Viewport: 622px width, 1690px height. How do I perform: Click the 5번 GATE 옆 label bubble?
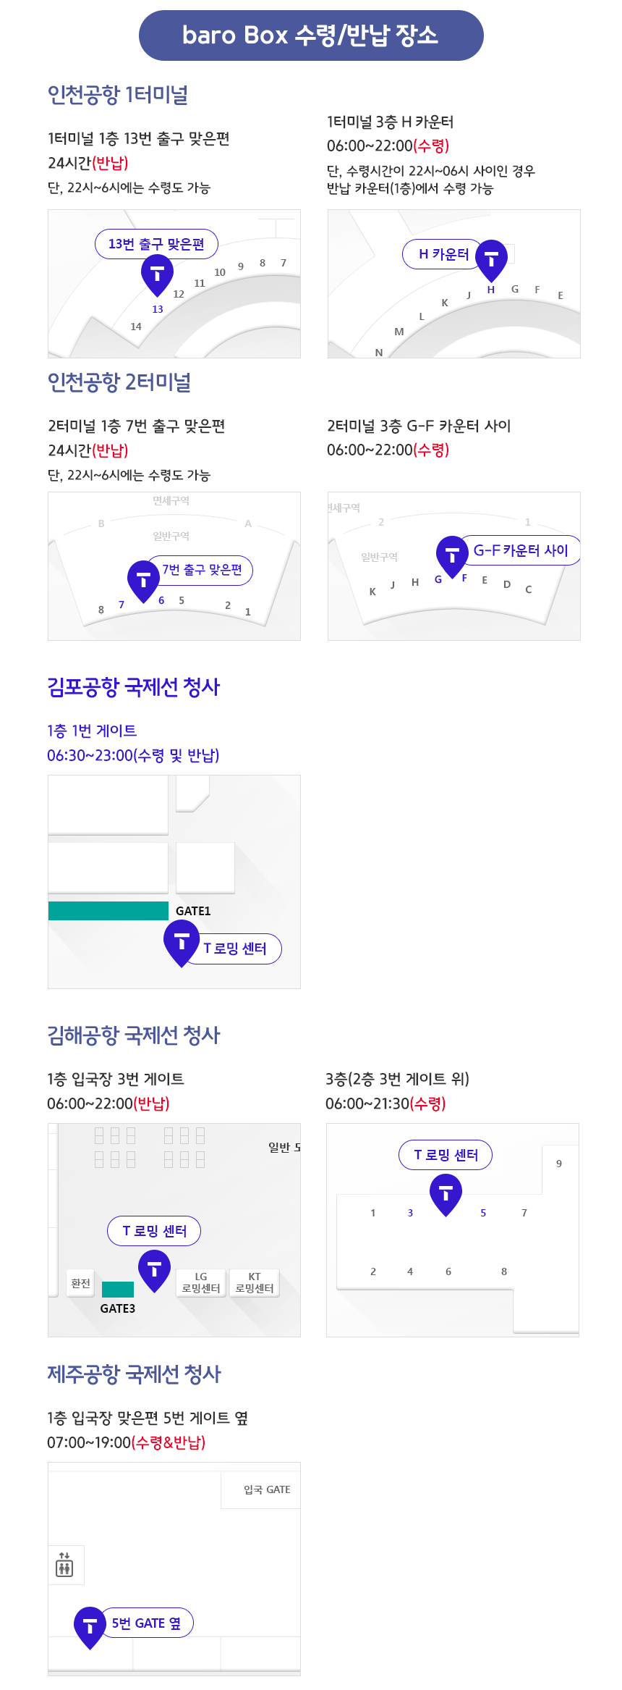147,1623
